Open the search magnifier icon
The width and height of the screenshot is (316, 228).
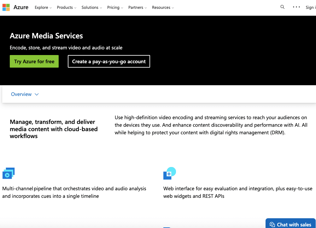282,7
